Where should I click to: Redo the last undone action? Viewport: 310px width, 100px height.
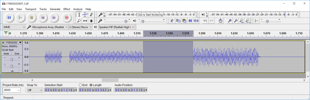tap(211, 21)
